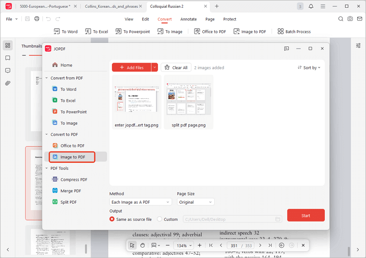This screenshot has width=366, height=258.
Task: Click Office to PDF in ribbon
Action: [x=210, y=31]
